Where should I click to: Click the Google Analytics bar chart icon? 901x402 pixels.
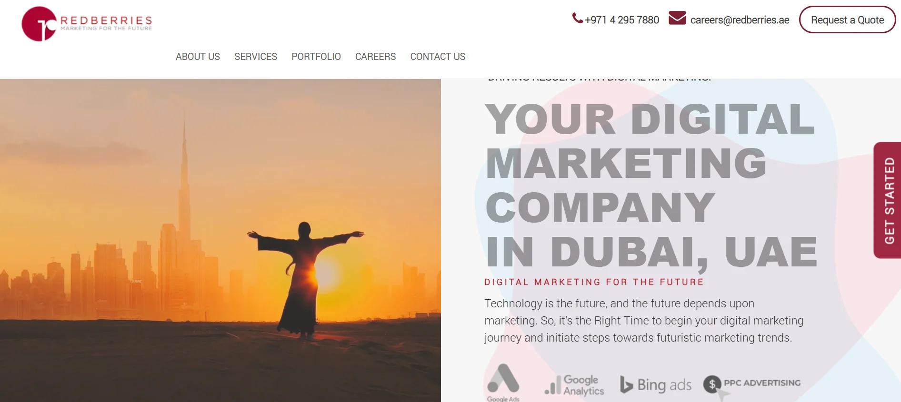click(552, 385)
